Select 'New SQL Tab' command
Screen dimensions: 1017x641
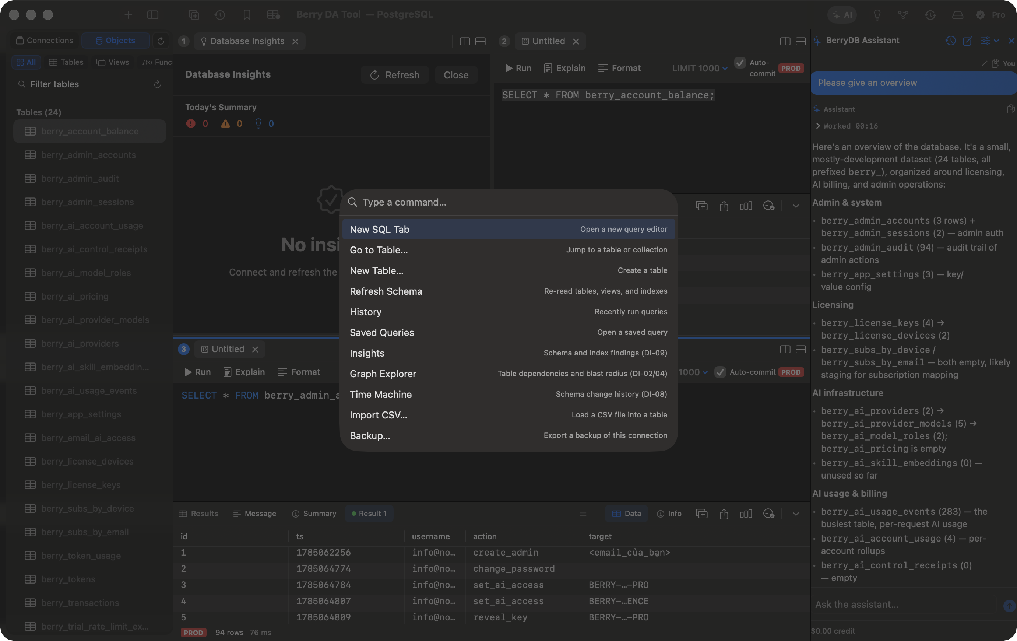pos(508,230)
